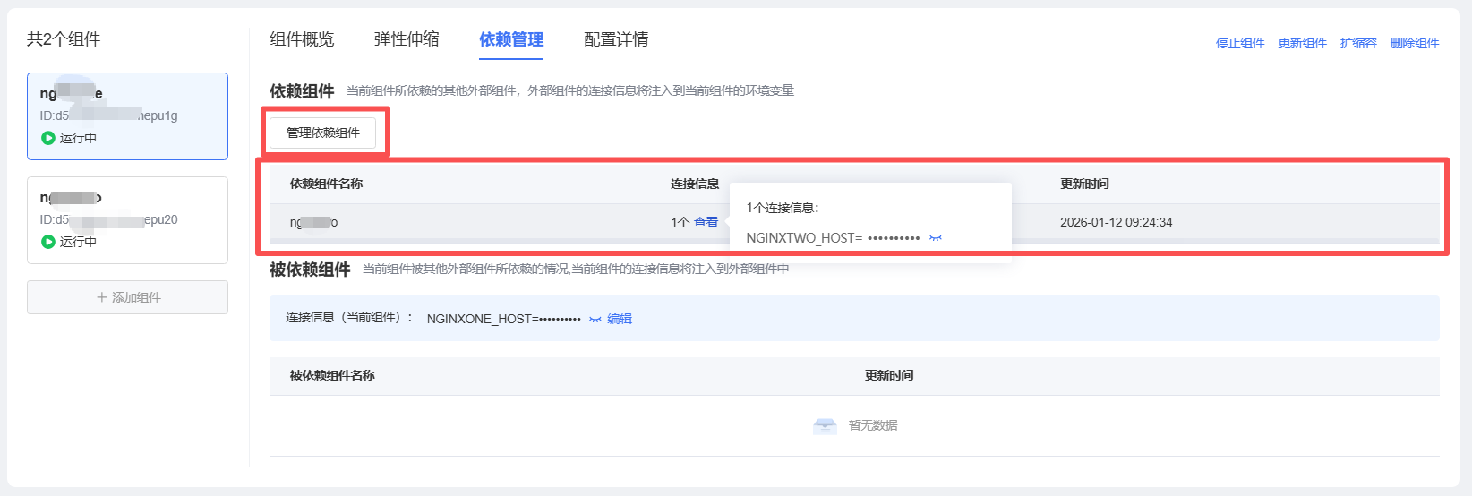Click 查看 to view the connection info
Viewport: 1472px width, 496px height.
point(706,222)
